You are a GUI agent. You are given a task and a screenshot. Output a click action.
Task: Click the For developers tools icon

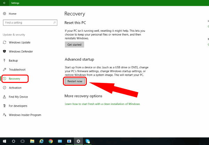pos(5,106)
